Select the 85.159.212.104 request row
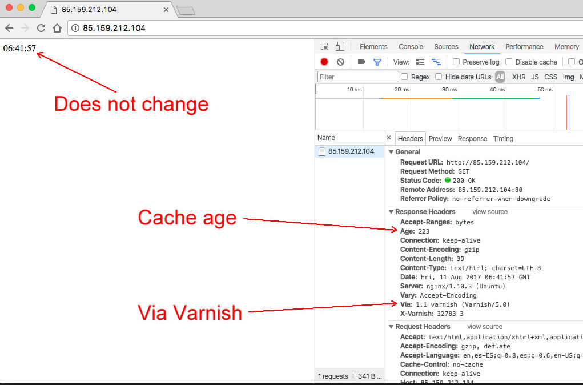Viewport: 583px width, 385px height. tap(349, 151)
